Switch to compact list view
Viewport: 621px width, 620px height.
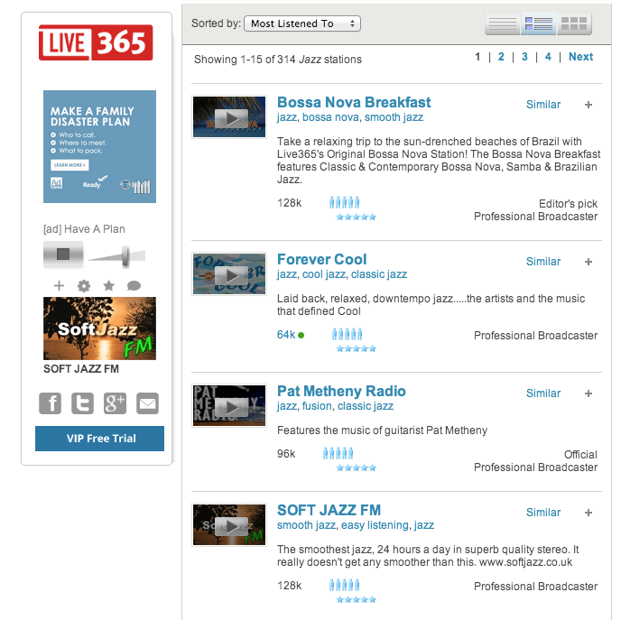tap(503, 23)
